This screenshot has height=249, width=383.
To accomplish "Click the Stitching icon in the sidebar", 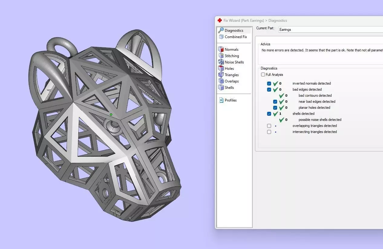I will [221, 56].
